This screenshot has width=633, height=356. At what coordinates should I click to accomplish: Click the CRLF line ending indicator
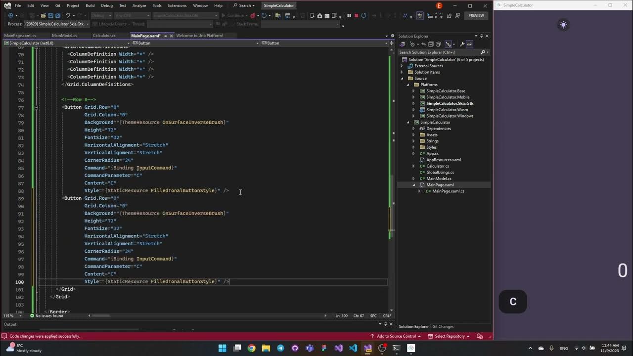tap(387, 315)
